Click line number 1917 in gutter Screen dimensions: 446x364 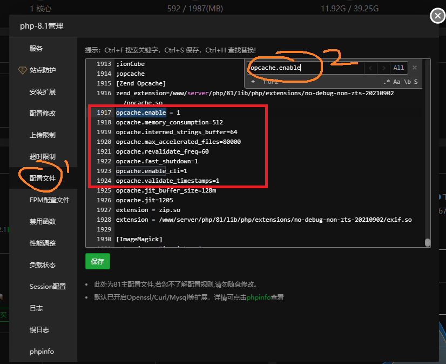click(x=104, y=112)
